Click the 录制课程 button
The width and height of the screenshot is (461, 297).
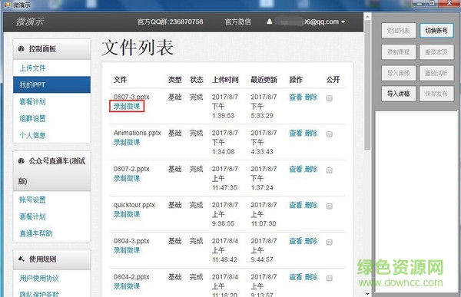tap(399, 52)
